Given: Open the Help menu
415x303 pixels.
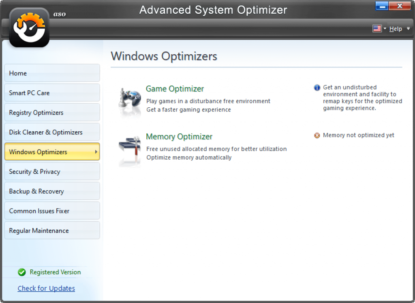Looking at the screenshot, I should (396, 29).
